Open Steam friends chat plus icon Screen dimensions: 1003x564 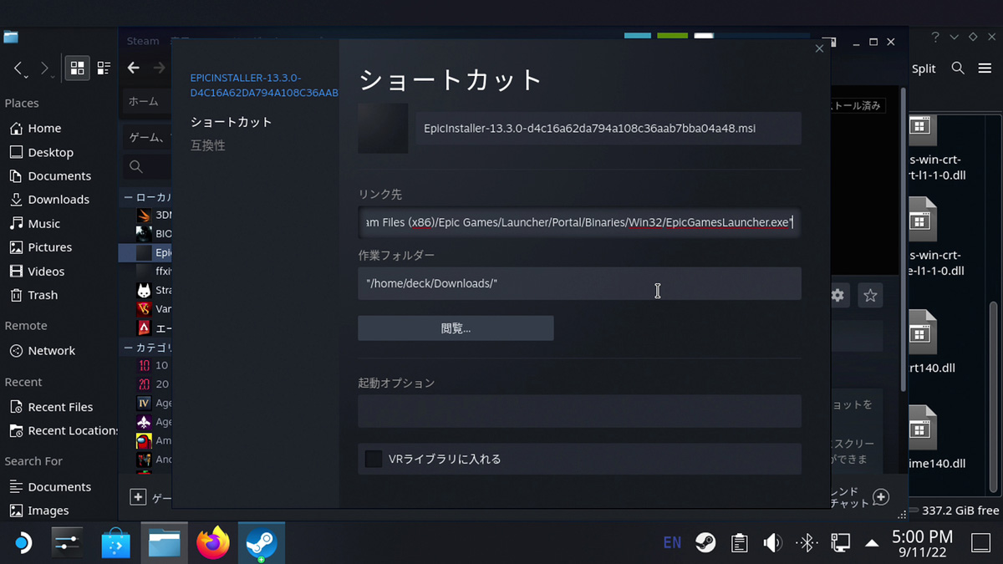click(880, 497)
